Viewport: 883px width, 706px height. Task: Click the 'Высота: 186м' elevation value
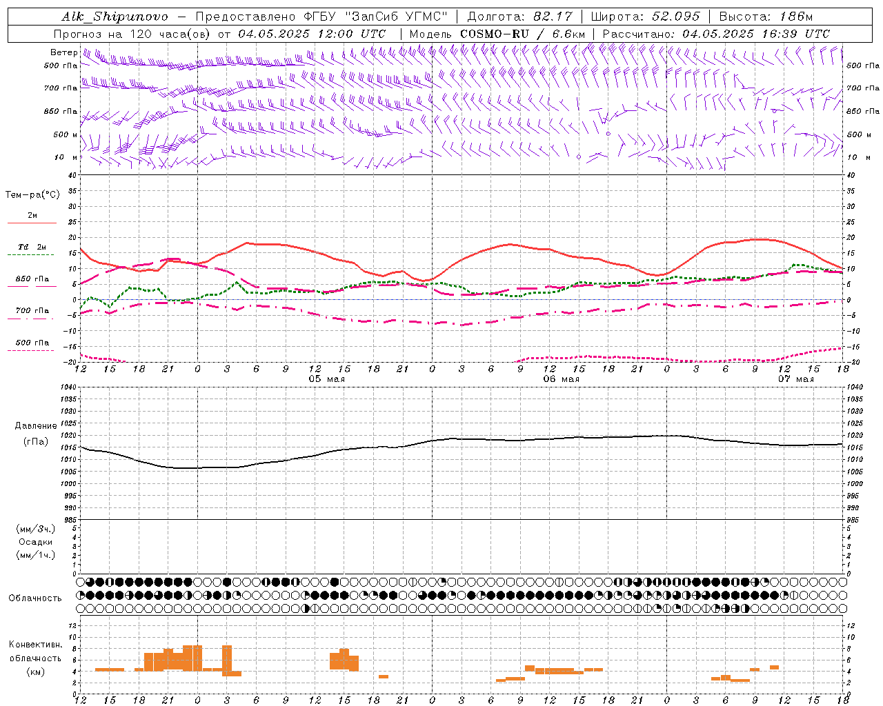point(766,17)
